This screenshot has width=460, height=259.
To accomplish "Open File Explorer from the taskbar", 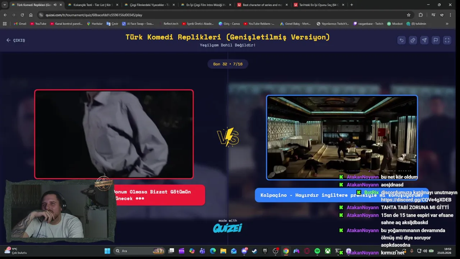I will 223,251.
